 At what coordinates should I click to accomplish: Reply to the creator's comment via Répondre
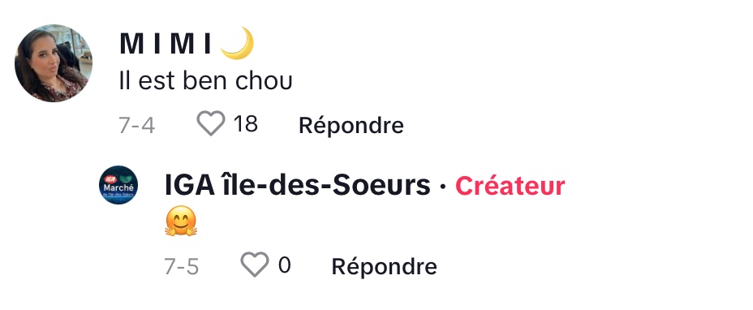coord(384,266)
